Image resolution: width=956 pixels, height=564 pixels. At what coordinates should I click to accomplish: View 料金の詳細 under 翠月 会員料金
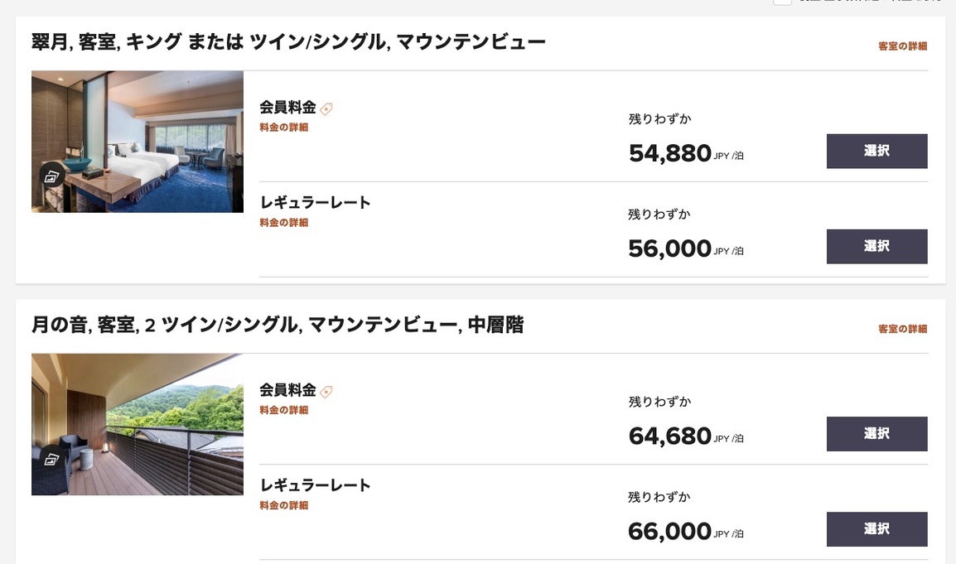[x=283, y=128]
